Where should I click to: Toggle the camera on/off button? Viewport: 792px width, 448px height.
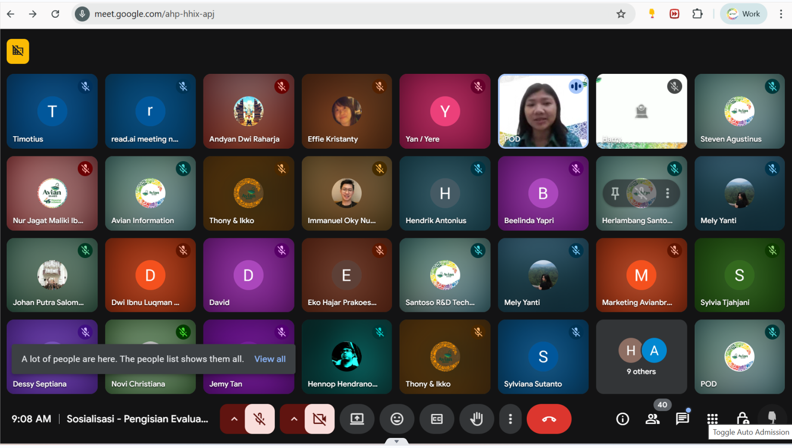[x=319, y=419]
